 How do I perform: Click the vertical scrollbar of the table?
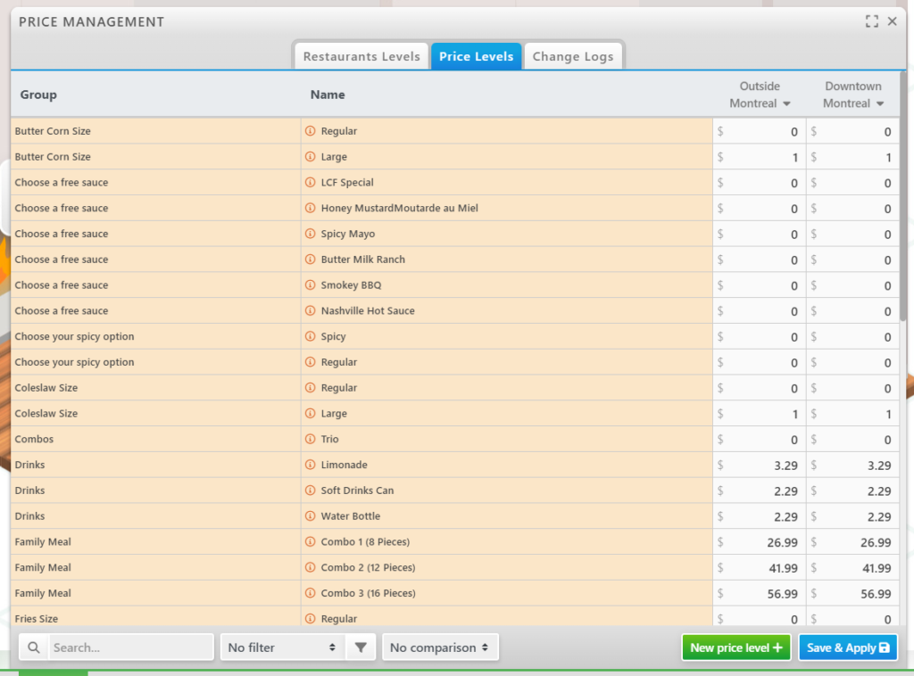point(903,196)
